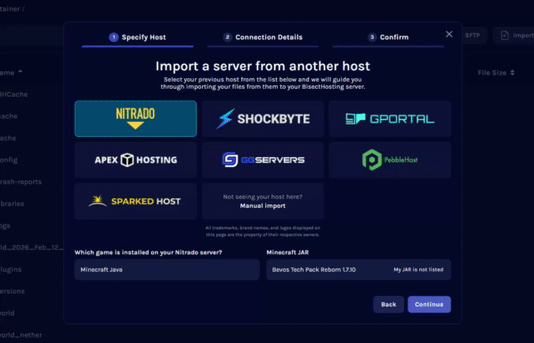Open versions folder in file list
Screen dimensions: 534x343
point(12,291)
